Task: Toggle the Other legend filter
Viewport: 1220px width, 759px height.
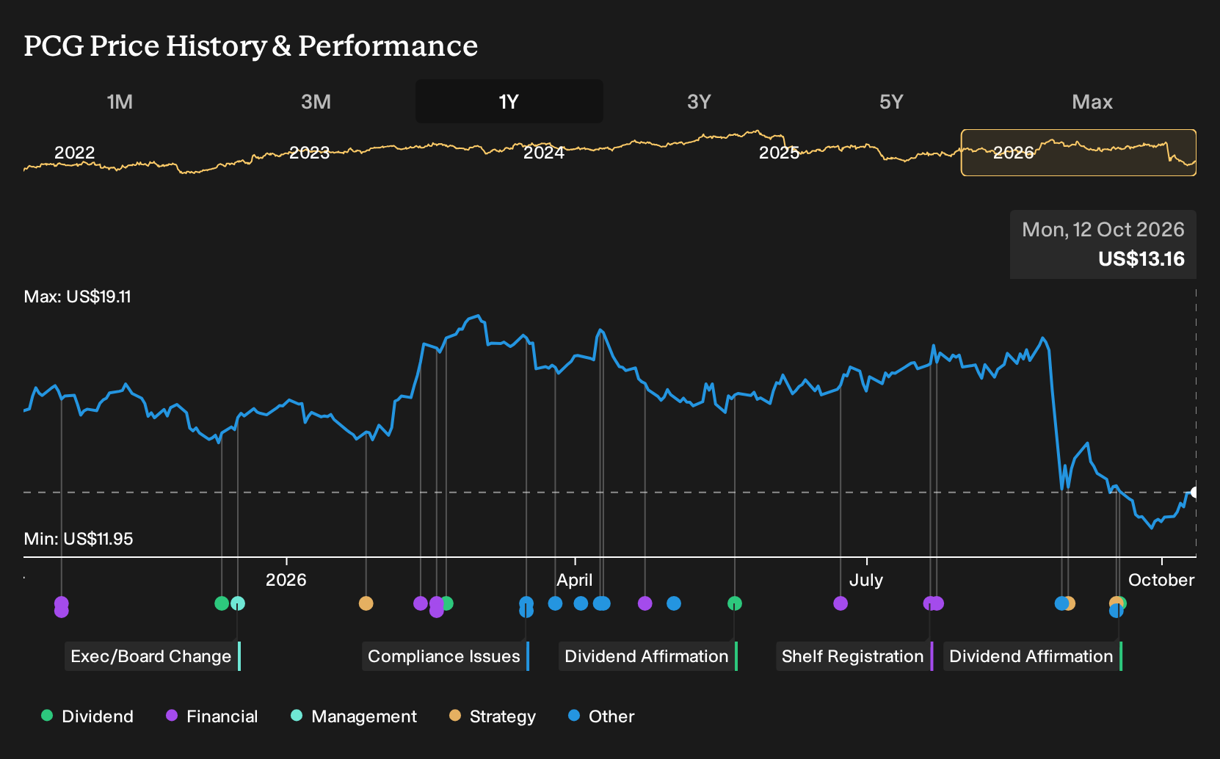Action: [x=601, y=716]
